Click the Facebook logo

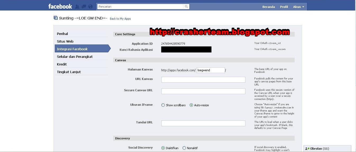(x=60, y=7)
